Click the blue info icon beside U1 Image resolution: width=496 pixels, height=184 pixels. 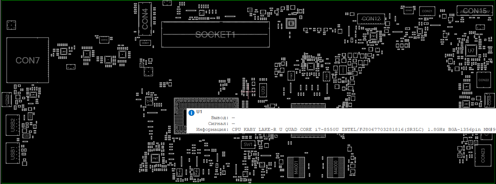point(191,112)
